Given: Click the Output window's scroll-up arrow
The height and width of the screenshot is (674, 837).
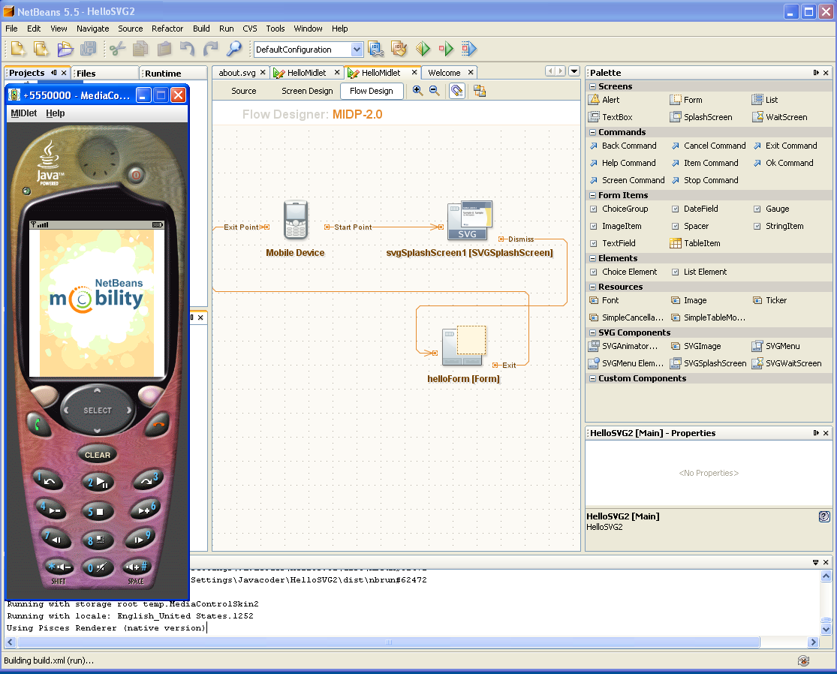Looking at the screenshot, I should coord(826,576).
